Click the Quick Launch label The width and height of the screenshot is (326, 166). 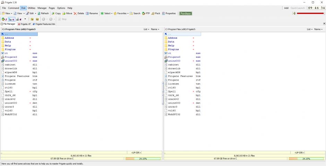(298, 8)
